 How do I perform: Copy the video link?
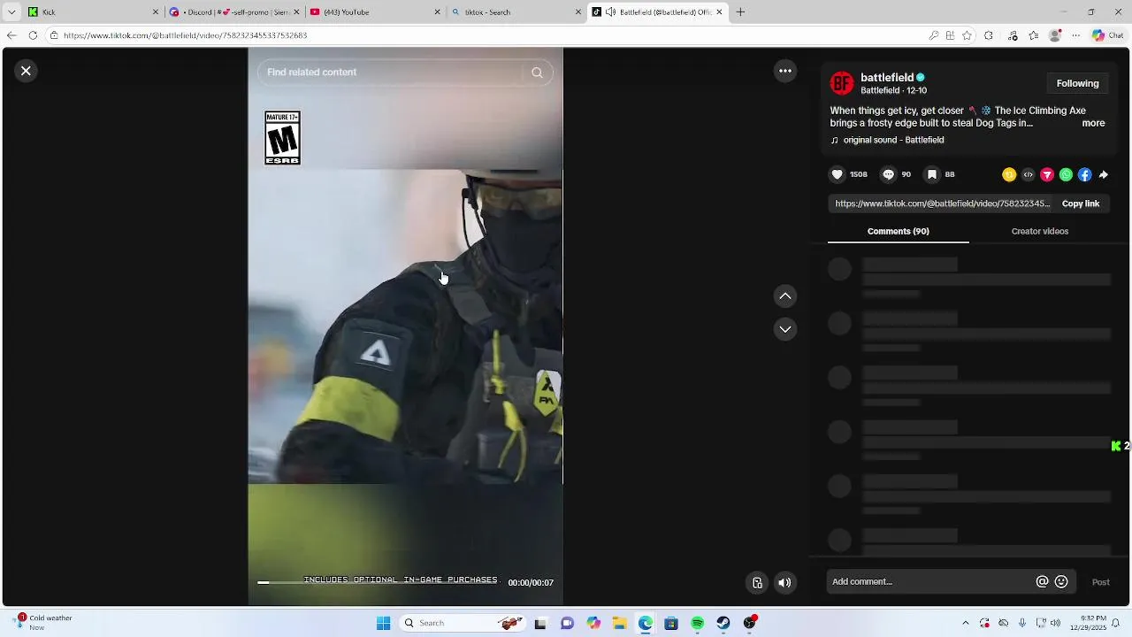coord(1080,203)
